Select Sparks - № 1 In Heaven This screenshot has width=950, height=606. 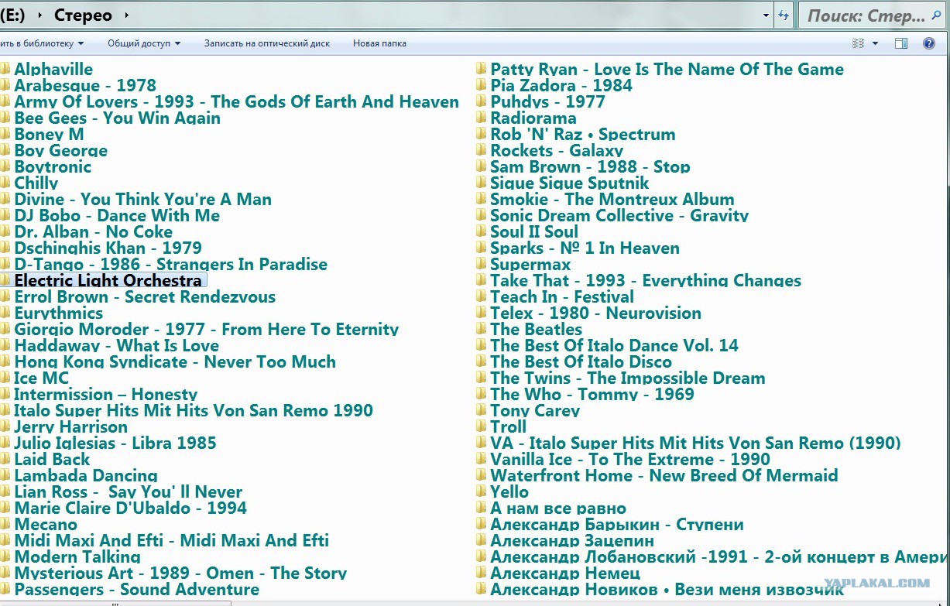585,248
